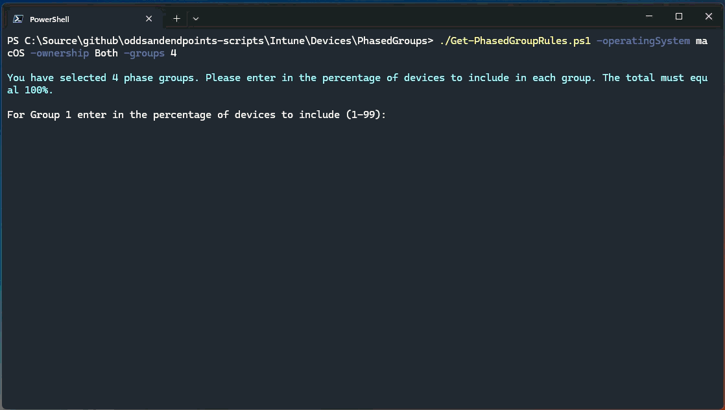This screenshot has width=725, height=410.
Task: Click the -groups parameter text
Action: [144, 53]
